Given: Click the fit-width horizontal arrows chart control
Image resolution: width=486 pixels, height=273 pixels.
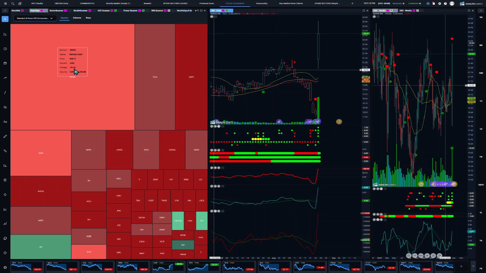Looking at the screenshot, I should click(x=421, y=256).
